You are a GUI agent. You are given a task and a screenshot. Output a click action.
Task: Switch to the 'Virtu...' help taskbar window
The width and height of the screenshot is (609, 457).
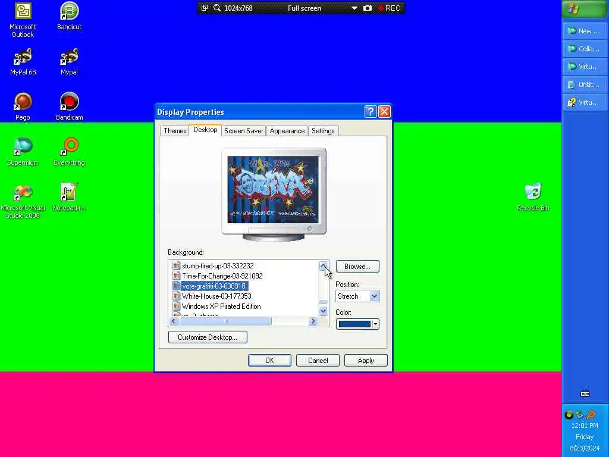point(585,102)
